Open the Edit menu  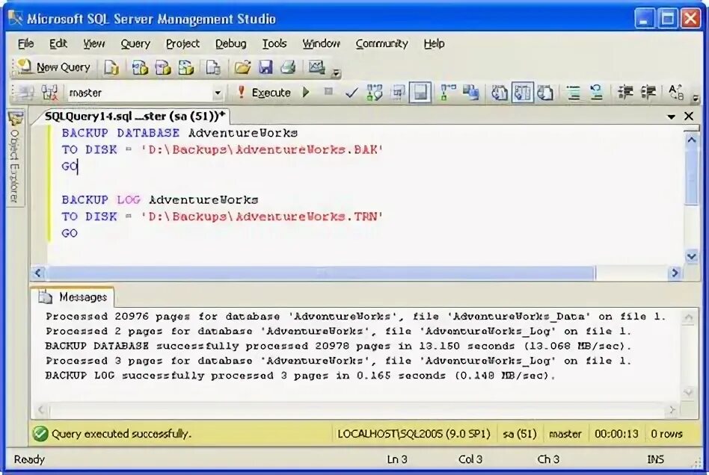(58, 43)
